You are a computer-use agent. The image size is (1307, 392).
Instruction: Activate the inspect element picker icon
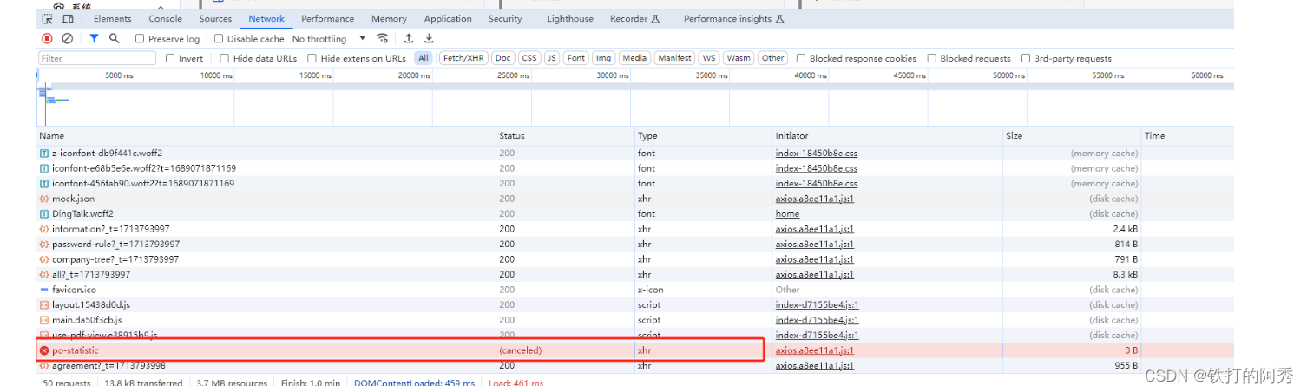click(47, 18)
